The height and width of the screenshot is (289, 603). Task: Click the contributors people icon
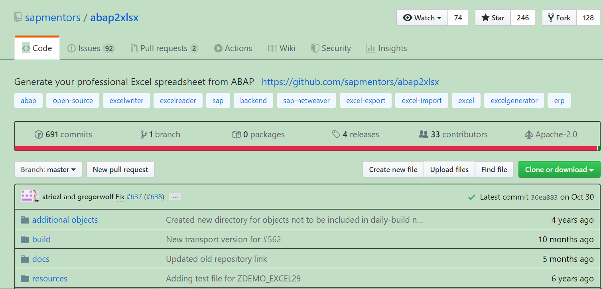click(423, 135)
